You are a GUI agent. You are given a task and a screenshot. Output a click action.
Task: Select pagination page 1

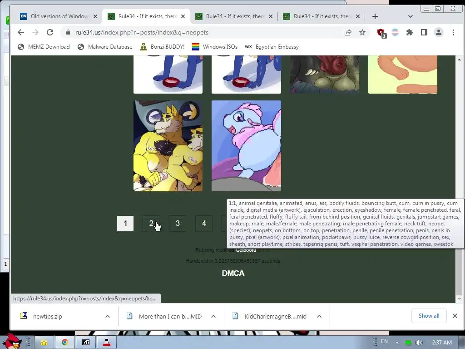(125, 224)
